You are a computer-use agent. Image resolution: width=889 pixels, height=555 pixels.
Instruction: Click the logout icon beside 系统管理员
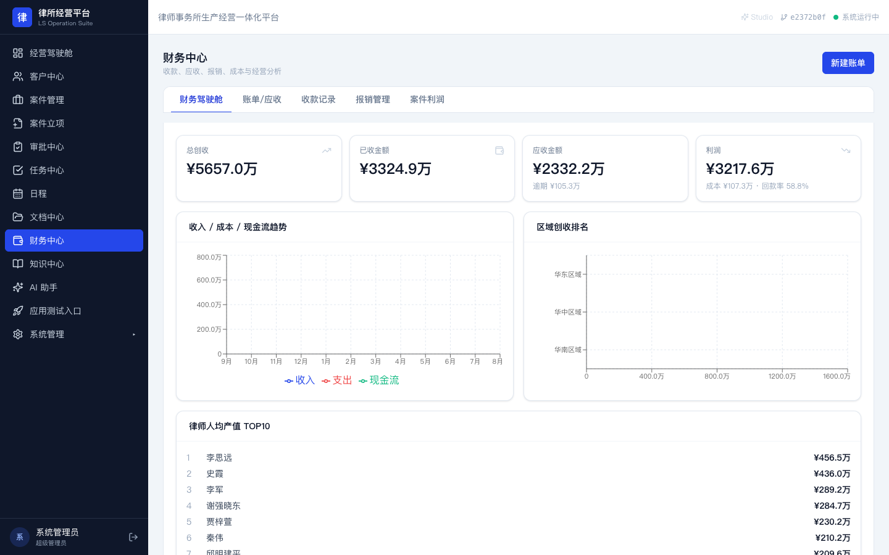point(133,537)
